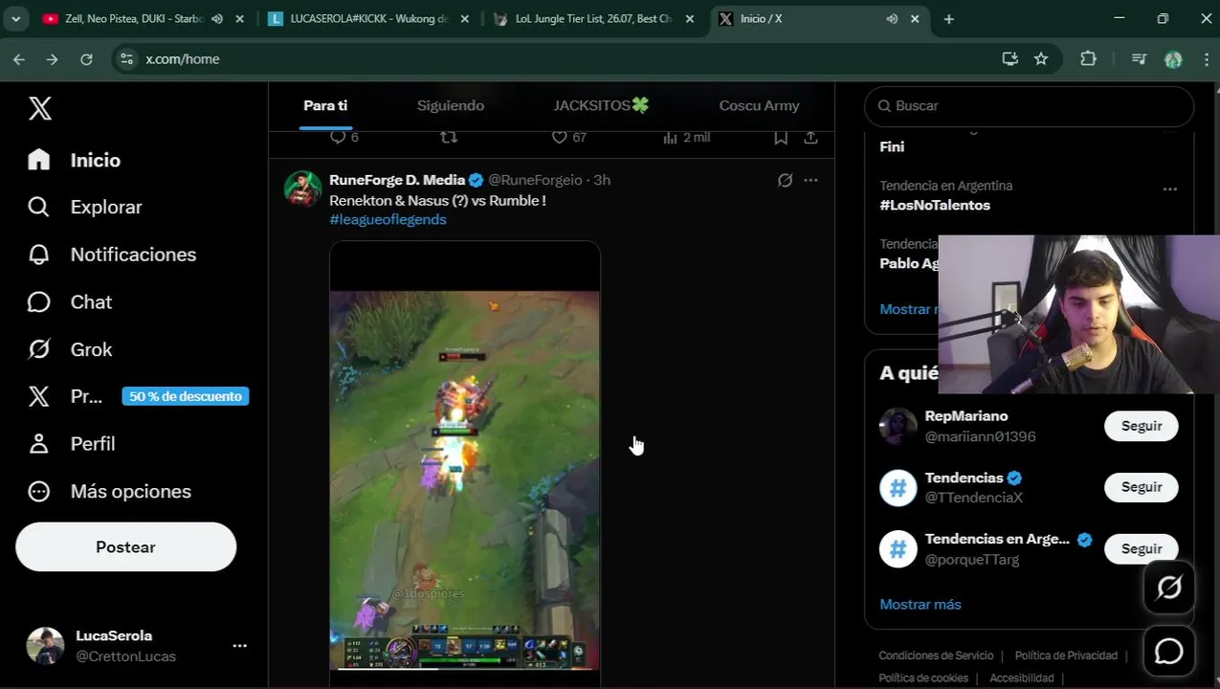Open Accesibilidad footer link
This screenshot has width=1220, height=689.
tap(1022, 678)
